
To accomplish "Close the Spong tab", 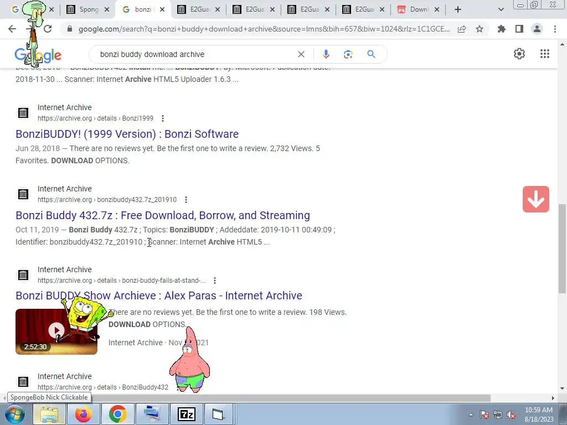I will (x=107, y=9).
